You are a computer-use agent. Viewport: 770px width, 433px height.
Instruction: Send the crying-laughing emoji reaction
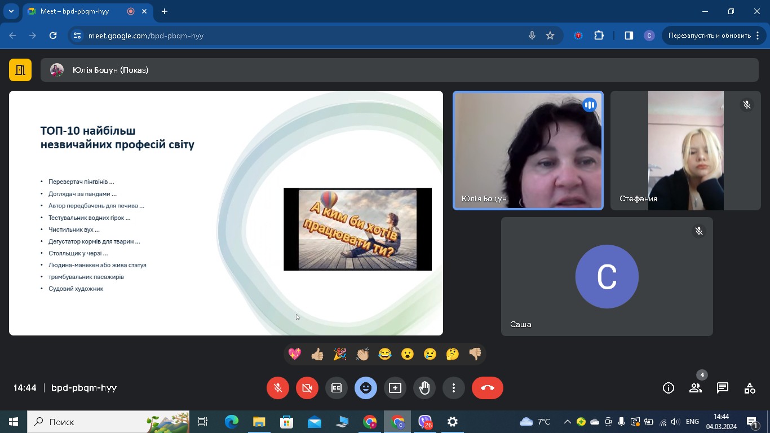click(385, 354)
